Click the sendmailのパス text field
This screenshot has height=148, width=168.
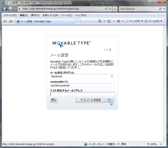(x=82, y=85)
